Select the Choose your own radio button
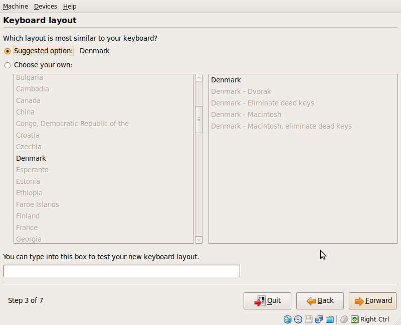The height and width of the screenshot is (325, 401). click(8, 65)
